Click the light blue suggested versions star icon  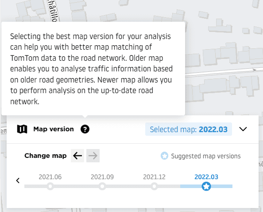(x=164, y=156)
